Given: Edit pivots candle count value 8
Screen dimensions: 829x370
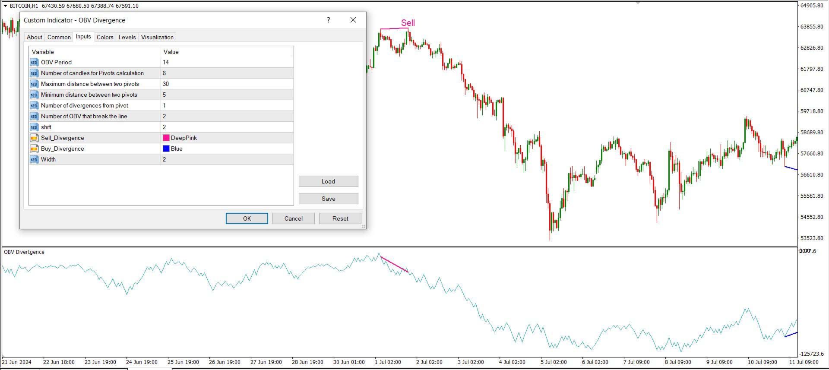Looking at the screenshot, I should (227, 73).
